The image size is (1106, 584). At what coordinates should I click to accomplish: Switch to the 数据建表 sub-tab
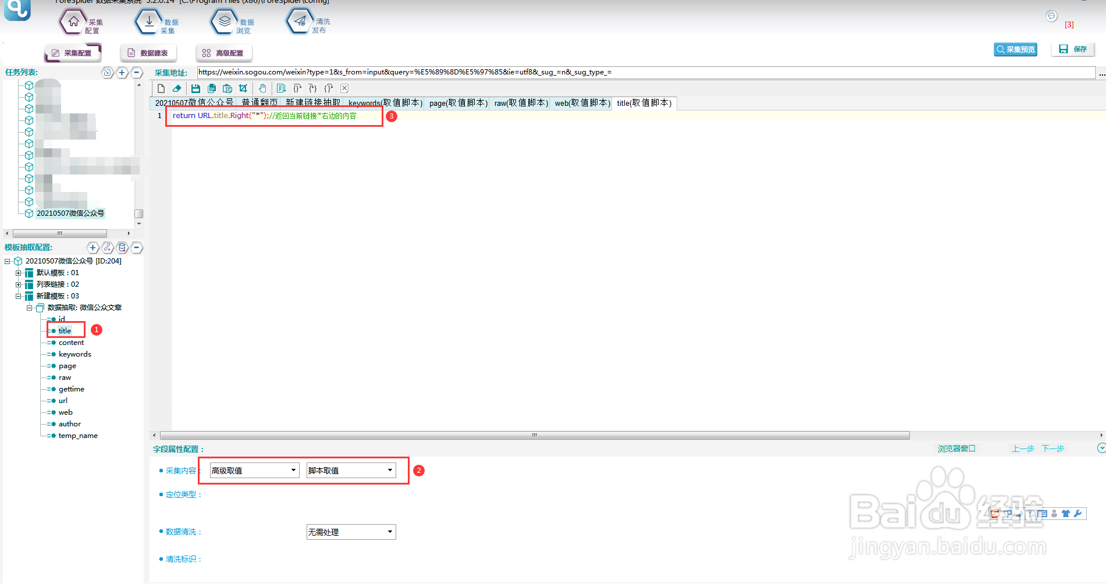148,53
